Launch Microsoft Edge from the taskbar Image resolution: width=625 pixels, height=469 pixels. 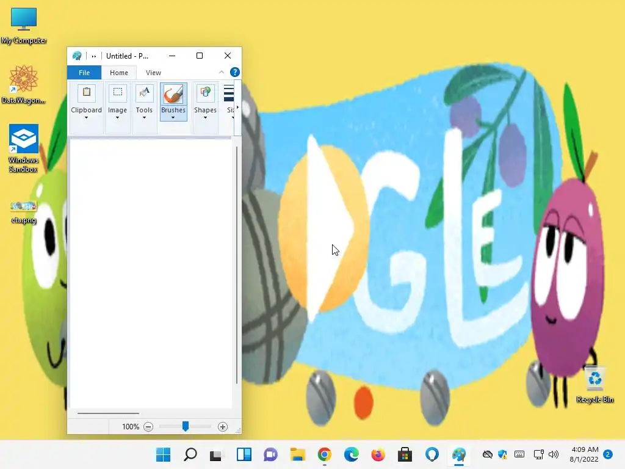[x=351, y=454]
